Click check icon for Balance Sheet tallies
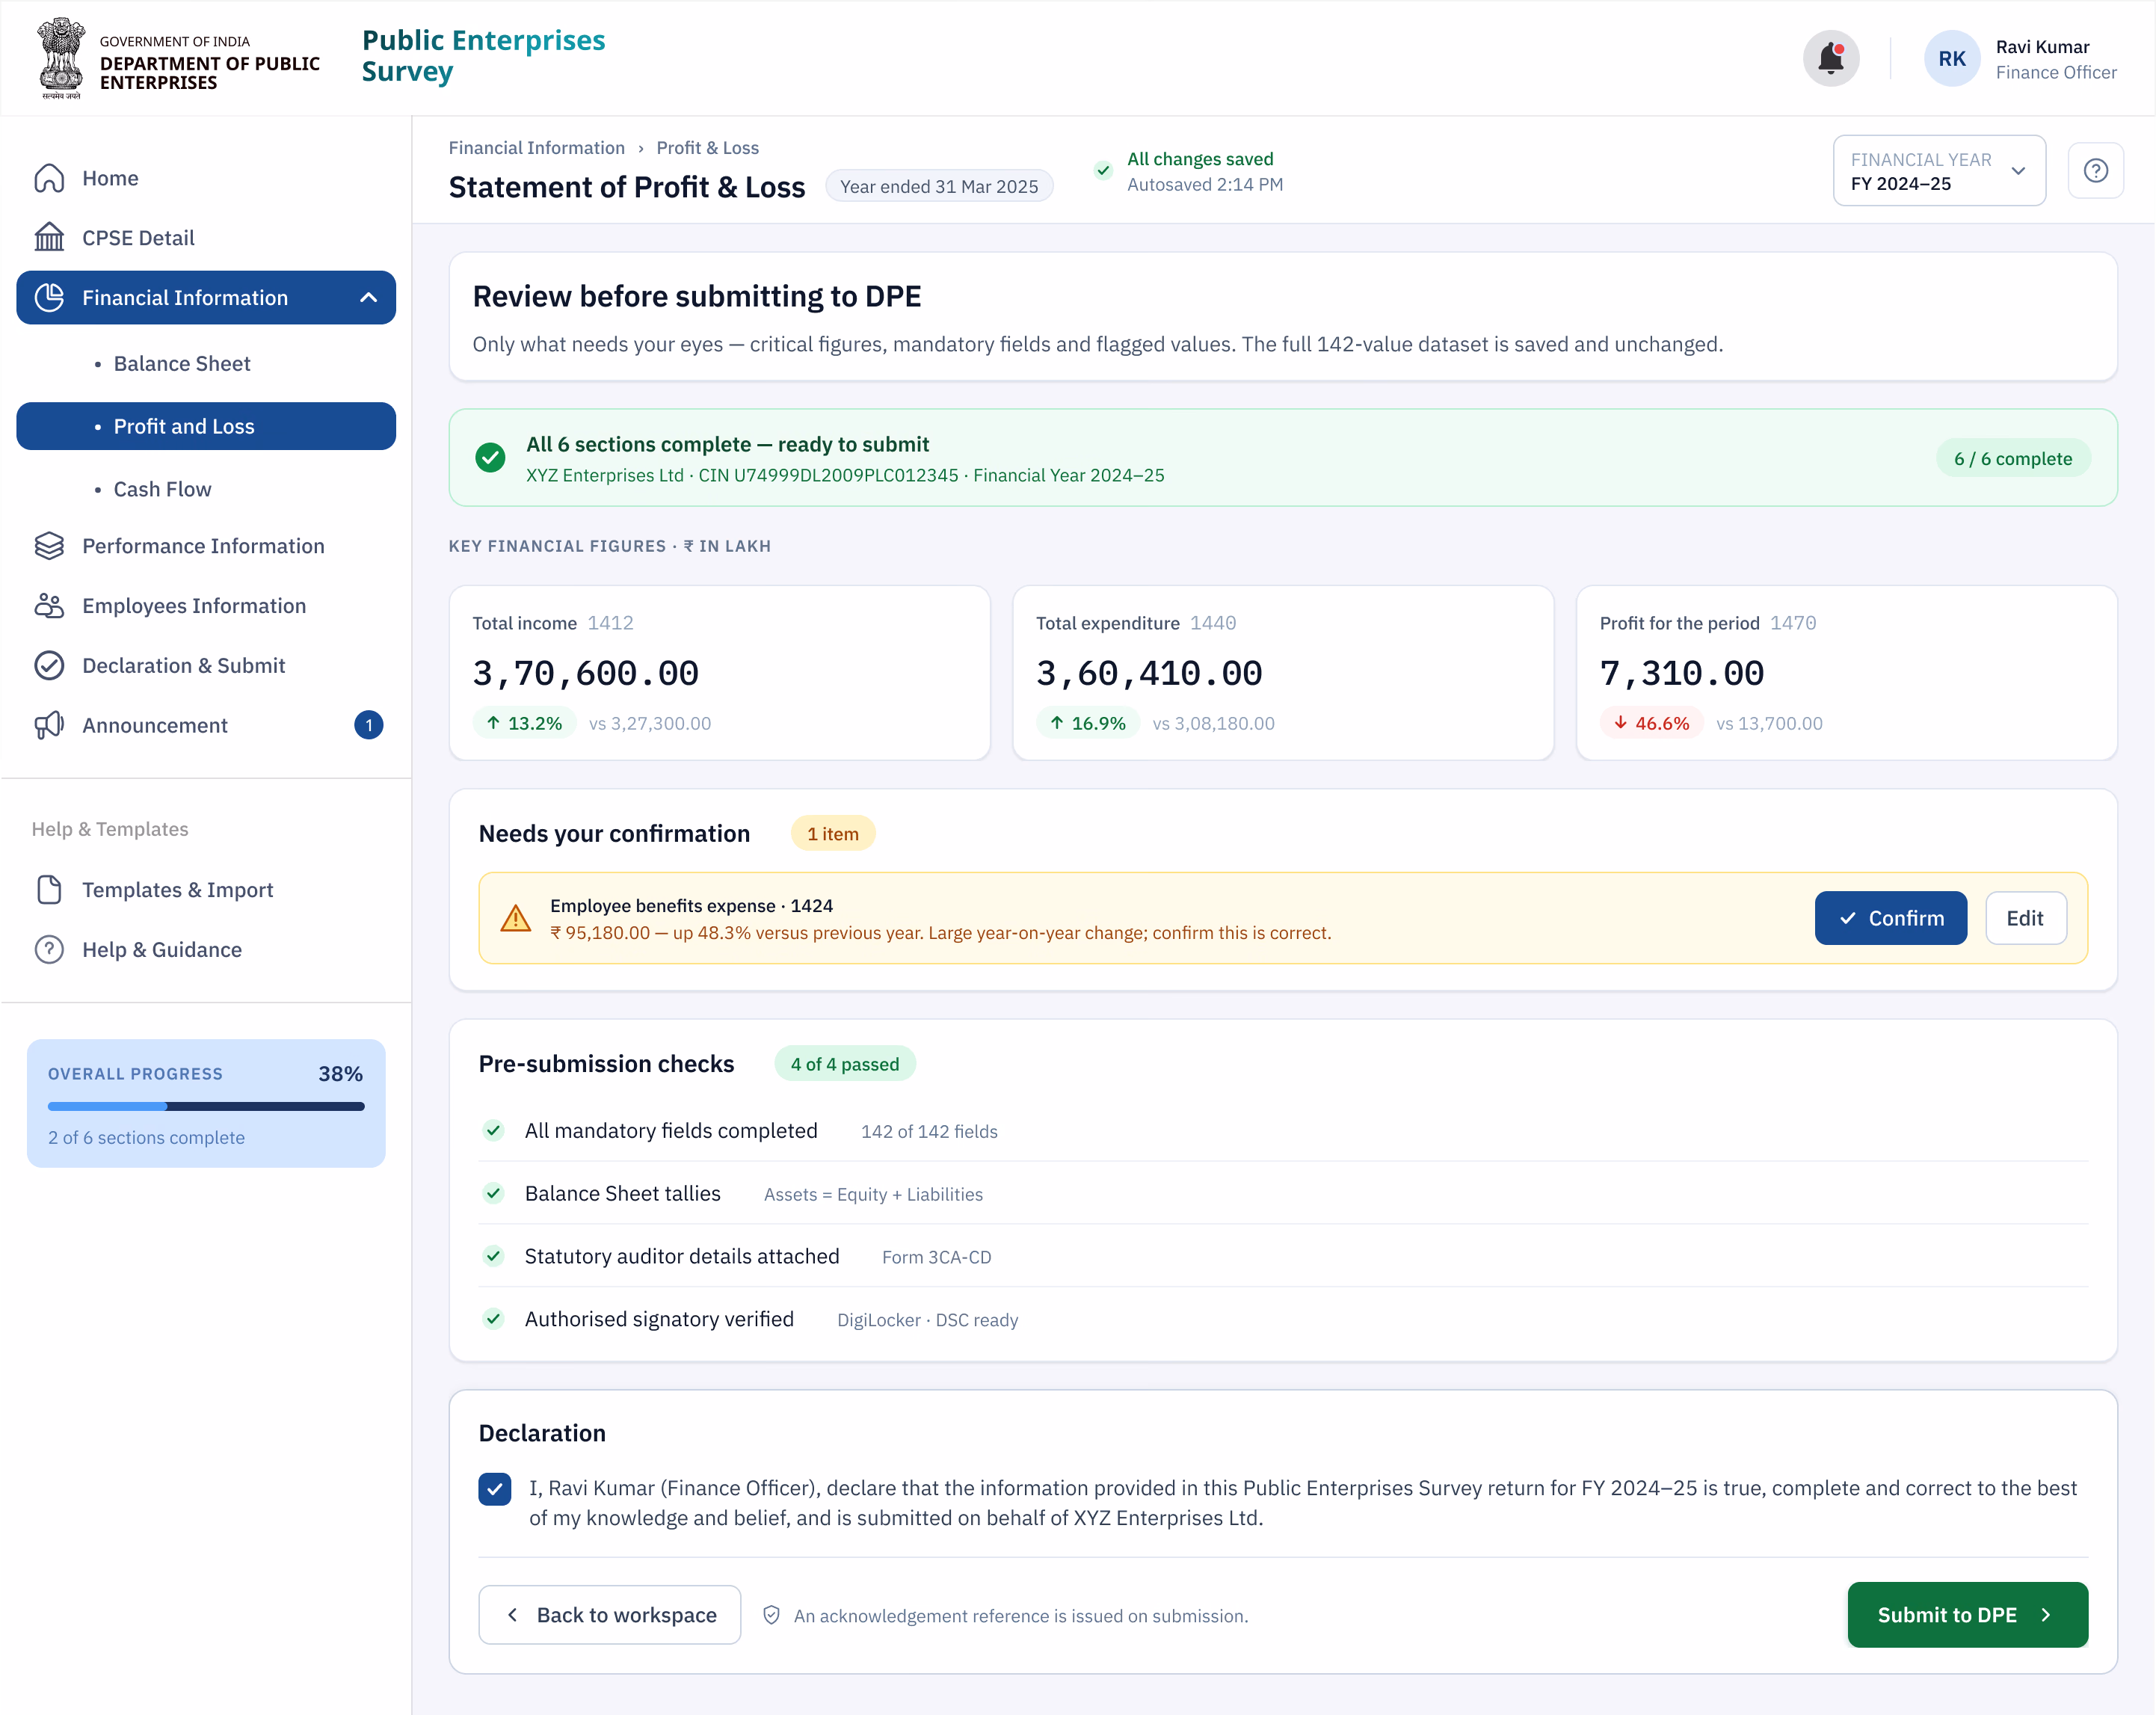The width and height of the screenshot is (2156, 1715). [493, 1193]
